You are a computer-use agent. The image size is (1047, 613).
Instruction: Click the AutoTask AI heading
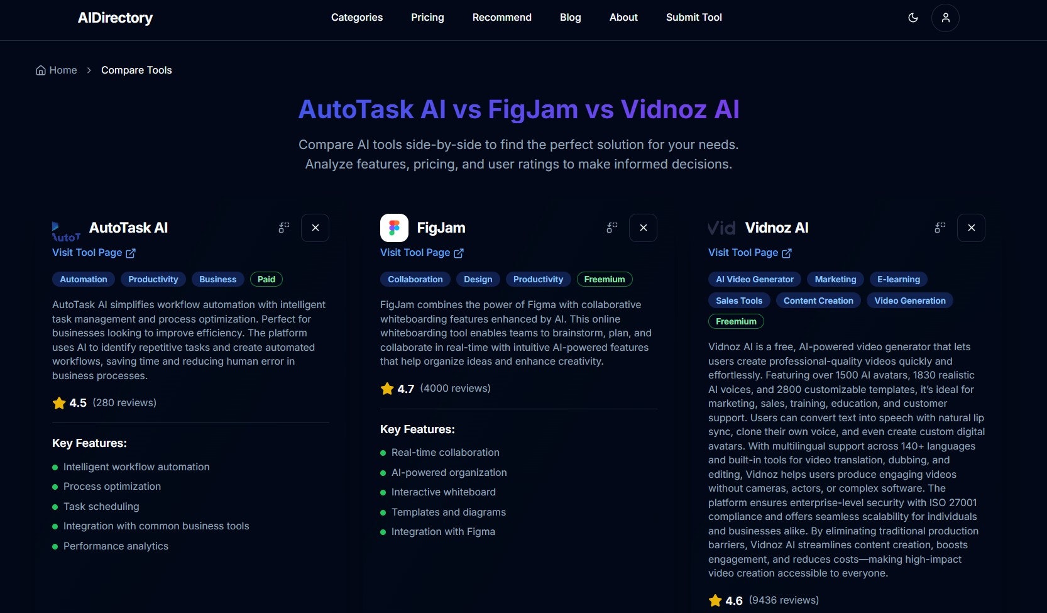coord(128,228)
